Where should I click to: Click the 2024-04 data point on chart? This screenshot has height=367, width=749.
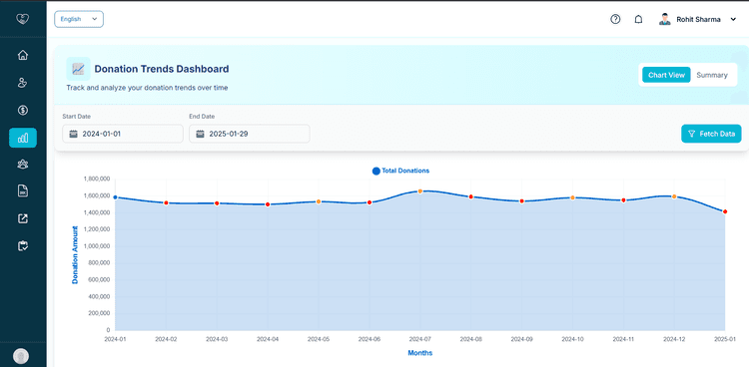[x=268, y=204]
